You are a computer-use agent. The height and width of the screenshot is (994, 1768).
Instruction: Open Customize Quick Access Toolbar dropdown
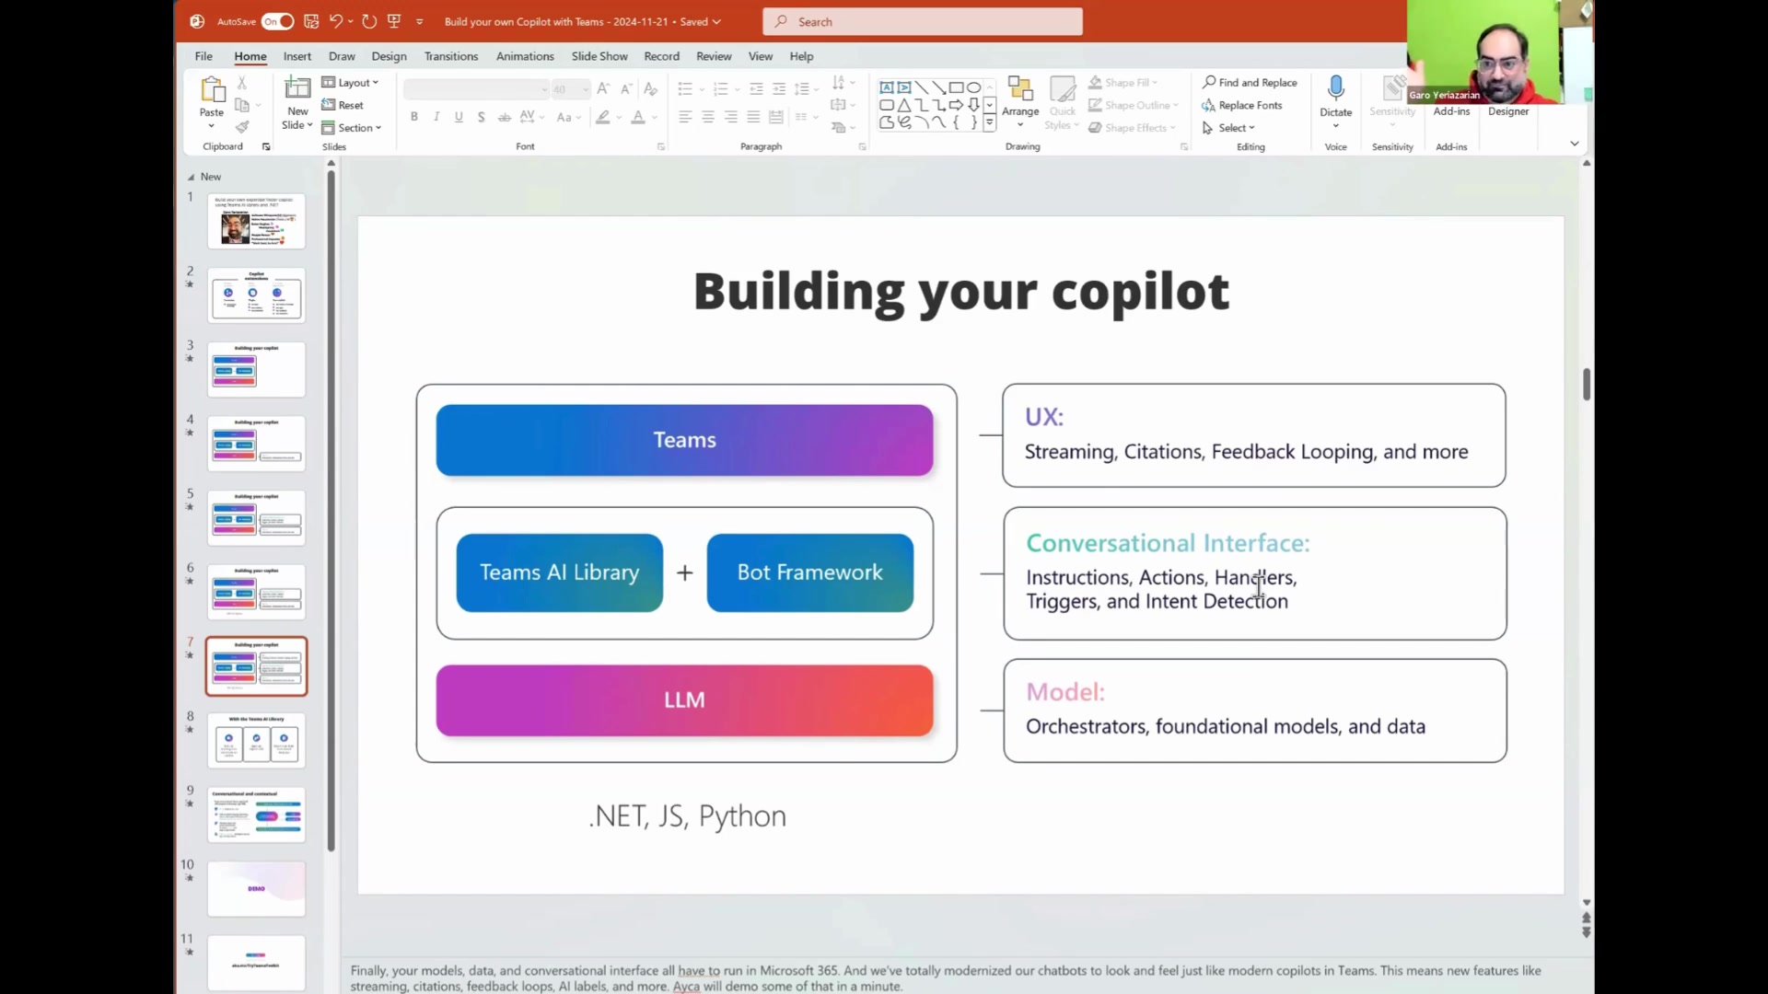420,21
